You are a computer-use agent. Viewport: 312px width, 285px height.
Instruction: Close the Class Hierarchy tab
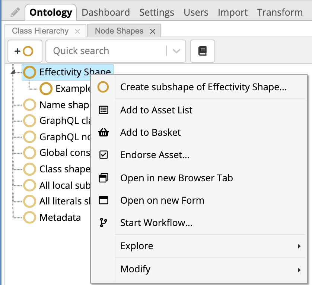click(x=77, y=31)
